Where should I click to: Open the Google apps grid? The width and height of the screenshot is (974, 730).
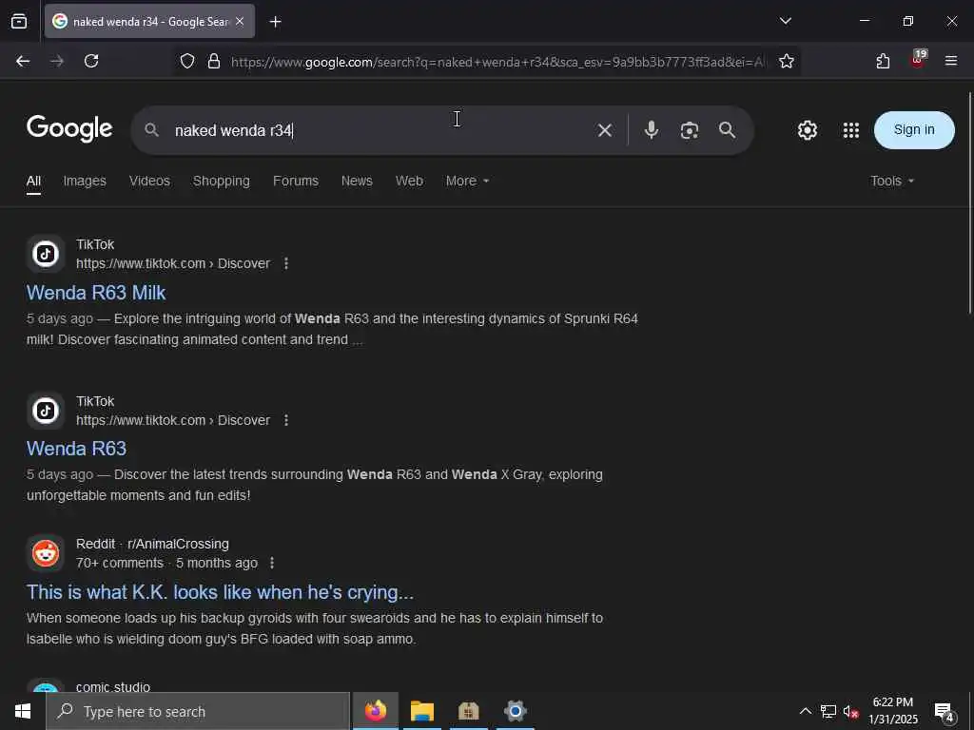(851, 129)
